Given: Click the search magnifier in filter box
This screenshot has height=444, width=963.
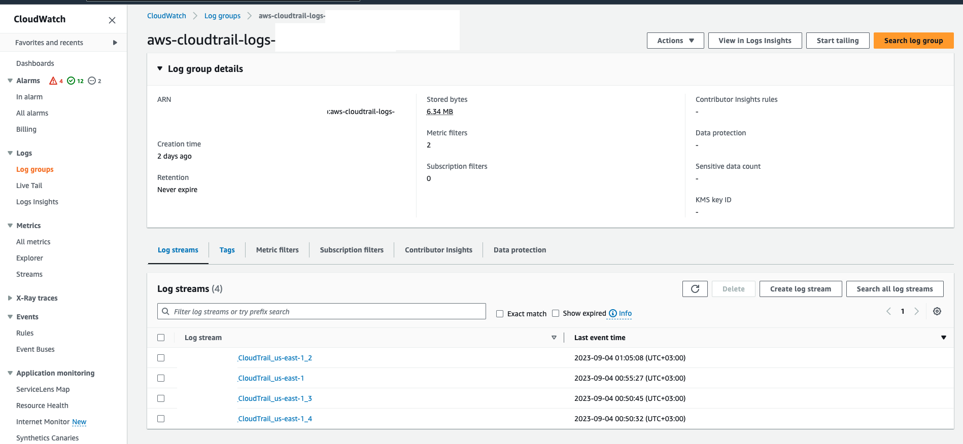Looking at the screenshot, I should (165, 311).
